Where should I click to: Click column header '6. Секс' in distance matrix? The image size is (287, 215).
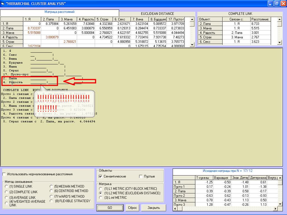(x=122, y=19)
